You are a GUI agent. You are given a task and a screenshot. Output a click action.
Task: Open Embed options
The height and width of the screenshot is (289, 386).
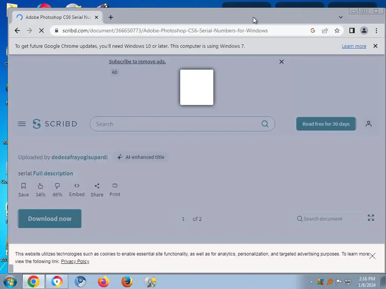(77, 190)
